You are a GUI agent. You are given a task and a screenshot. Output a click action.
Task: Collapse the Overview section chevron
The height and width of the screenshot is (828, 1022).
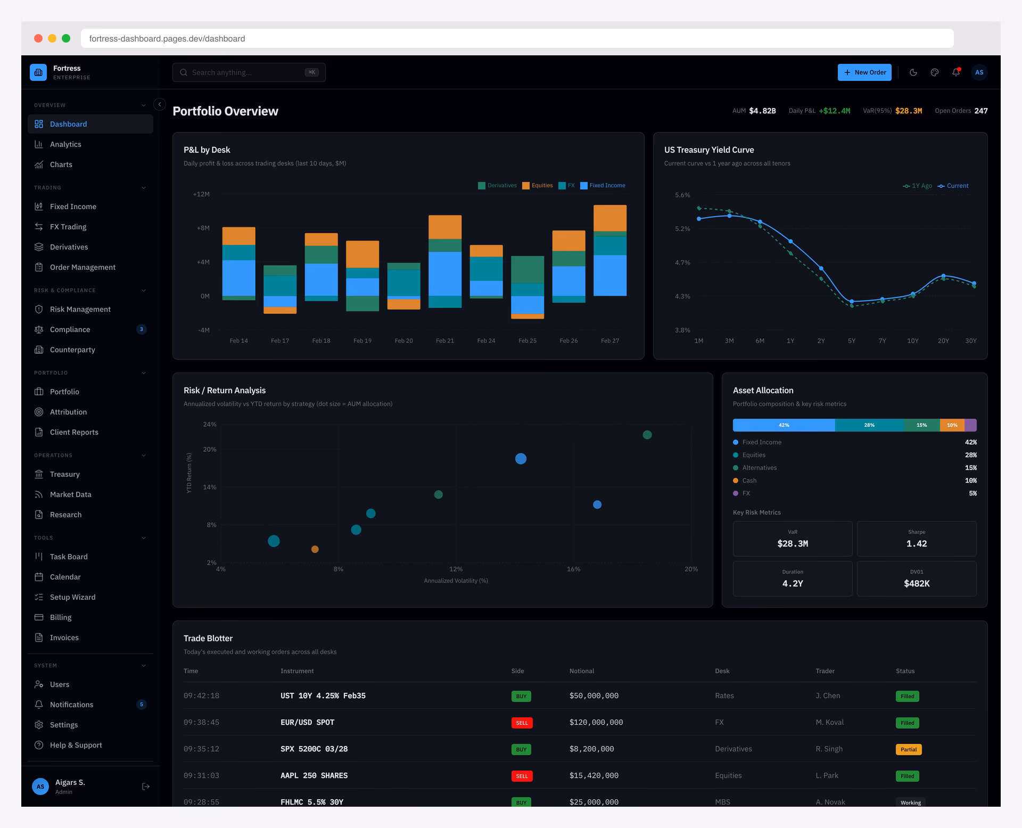144,105
